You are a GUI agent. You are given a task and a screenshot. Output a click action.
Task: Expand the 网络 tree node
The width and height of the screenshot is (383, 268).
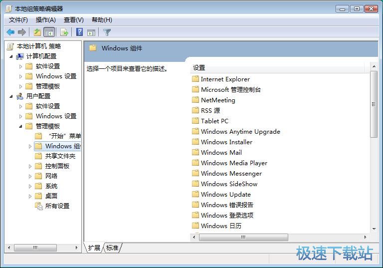[30, 176]
